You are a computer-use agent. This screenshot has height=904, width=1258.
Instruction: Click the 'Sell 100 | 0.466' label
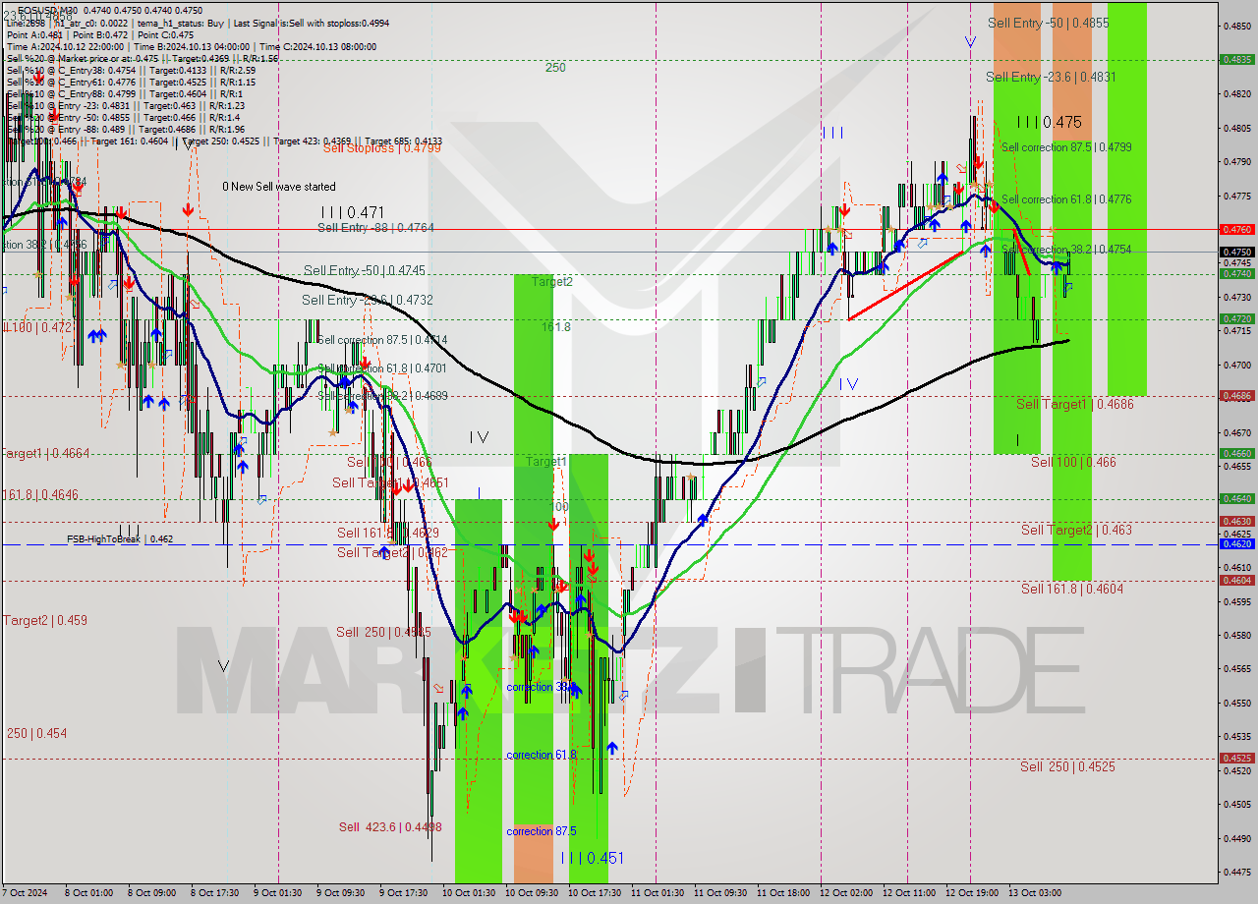click(1073, 462)
